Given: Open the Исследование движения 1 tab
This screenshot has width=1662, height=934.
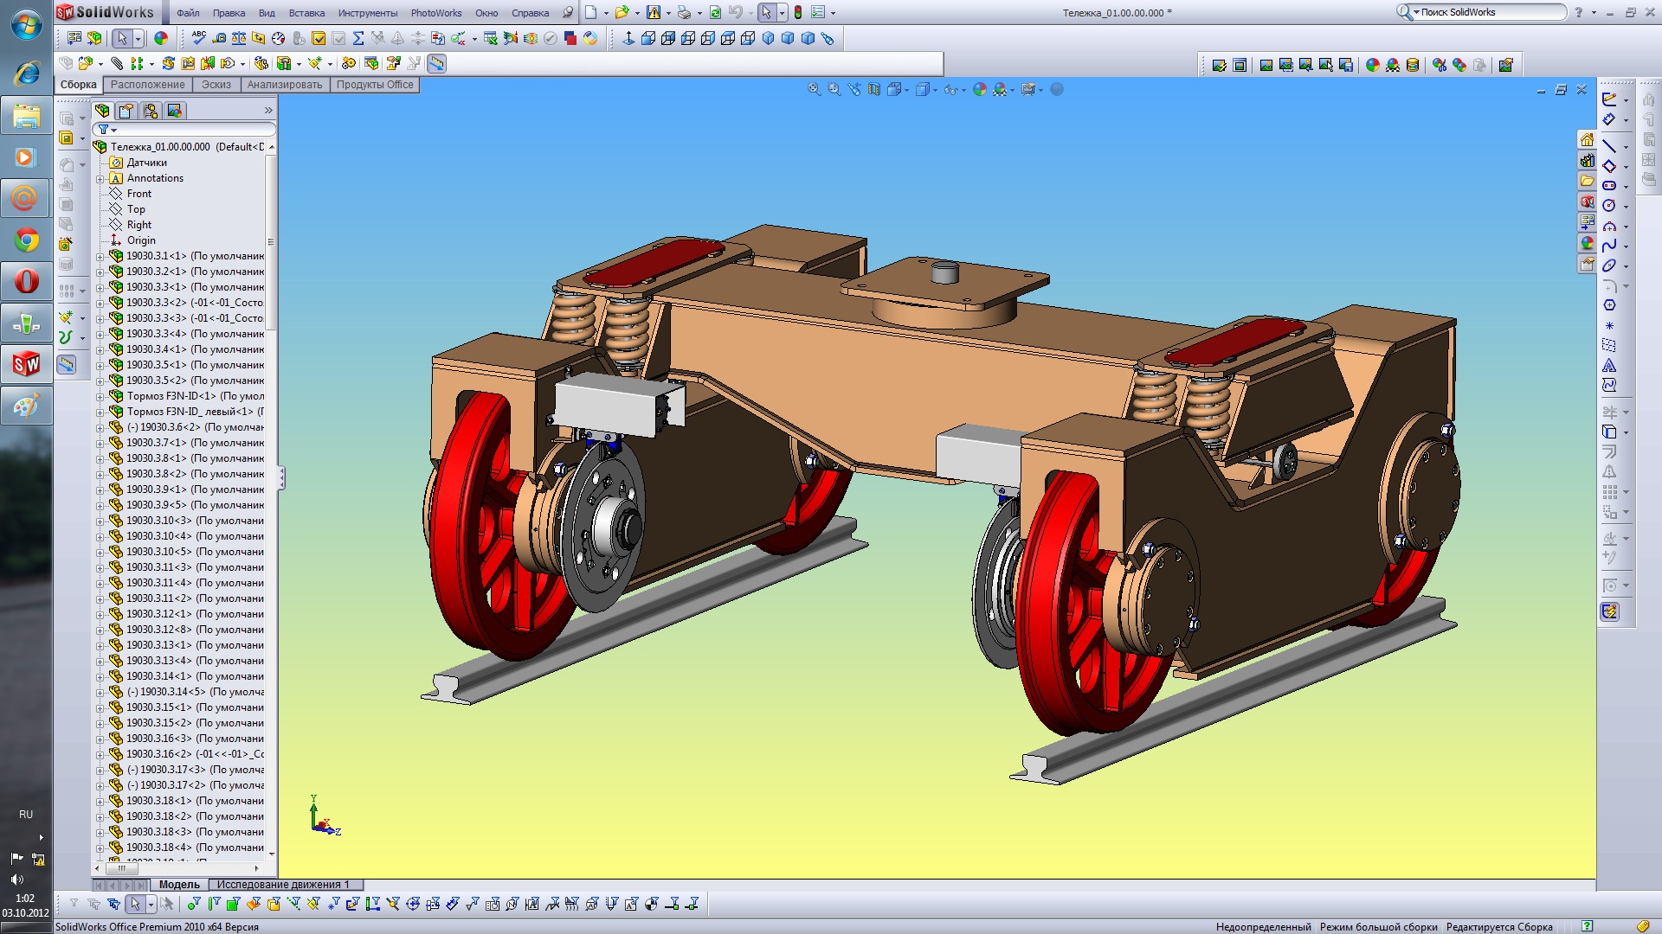Looking at the screenshot, I should click(283, 885).
